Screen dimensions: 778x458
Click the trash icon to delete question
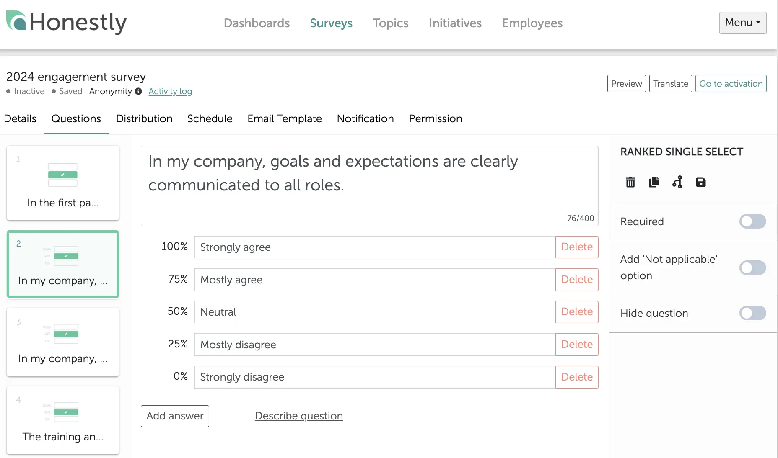(630, 182)
